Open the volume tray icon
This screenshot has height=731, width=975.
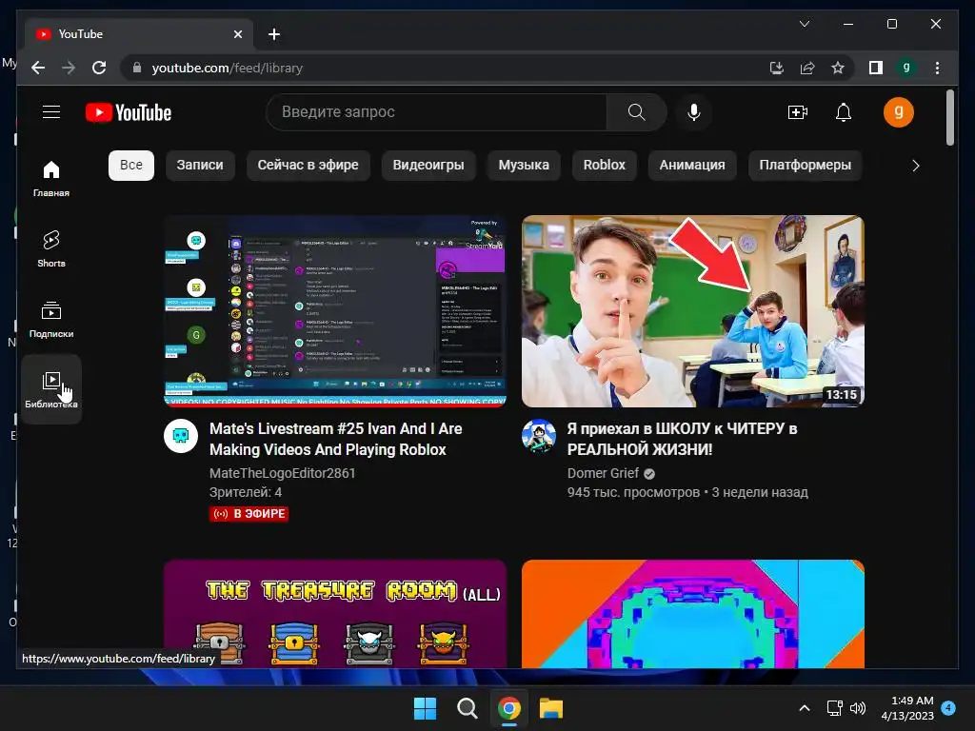pos(858,708)
